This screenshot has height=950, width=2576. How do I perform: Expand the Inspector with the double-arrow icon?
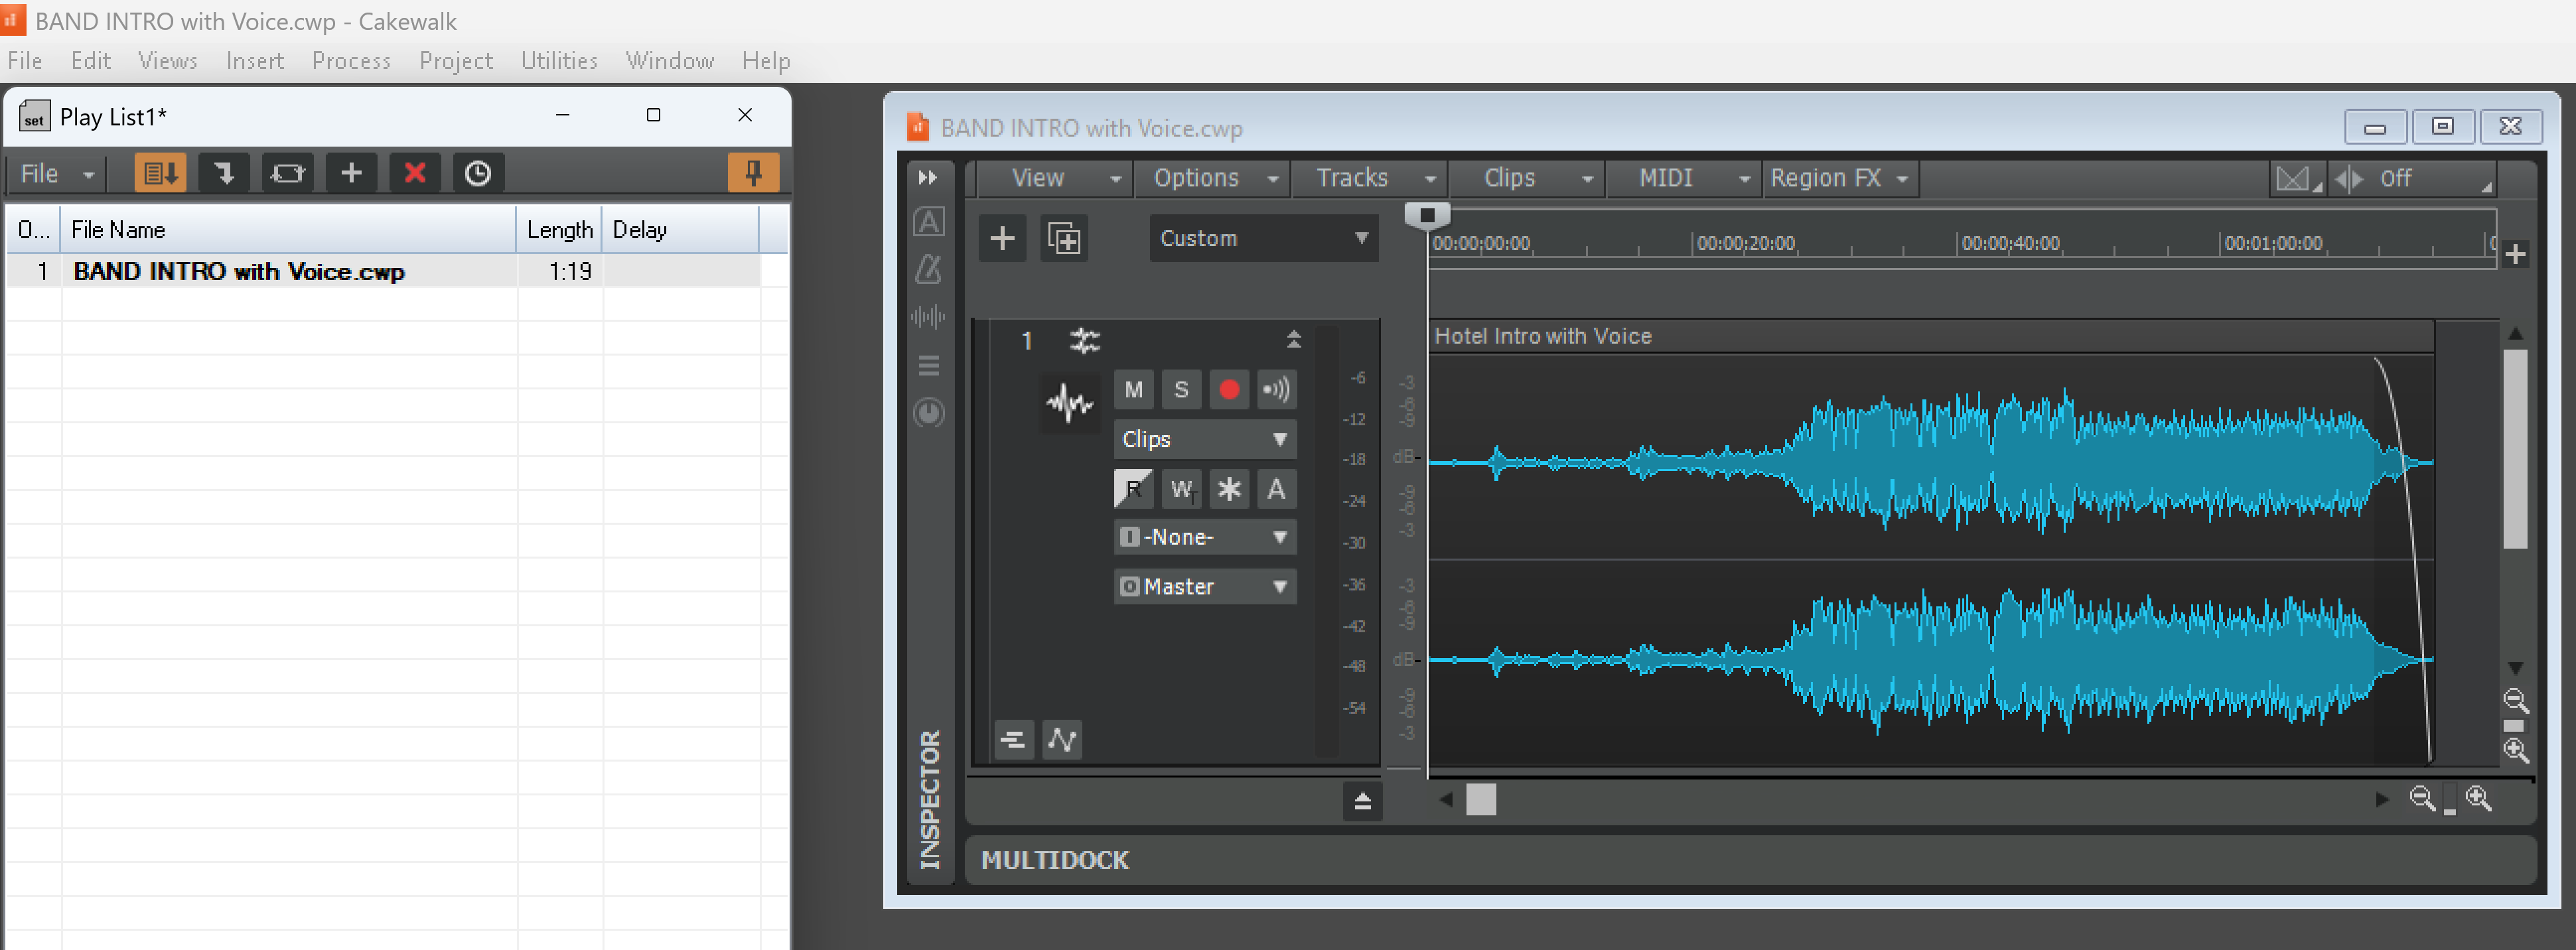[x=928, y=177]
